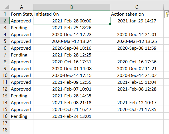Select column A header

pos(22,7)
